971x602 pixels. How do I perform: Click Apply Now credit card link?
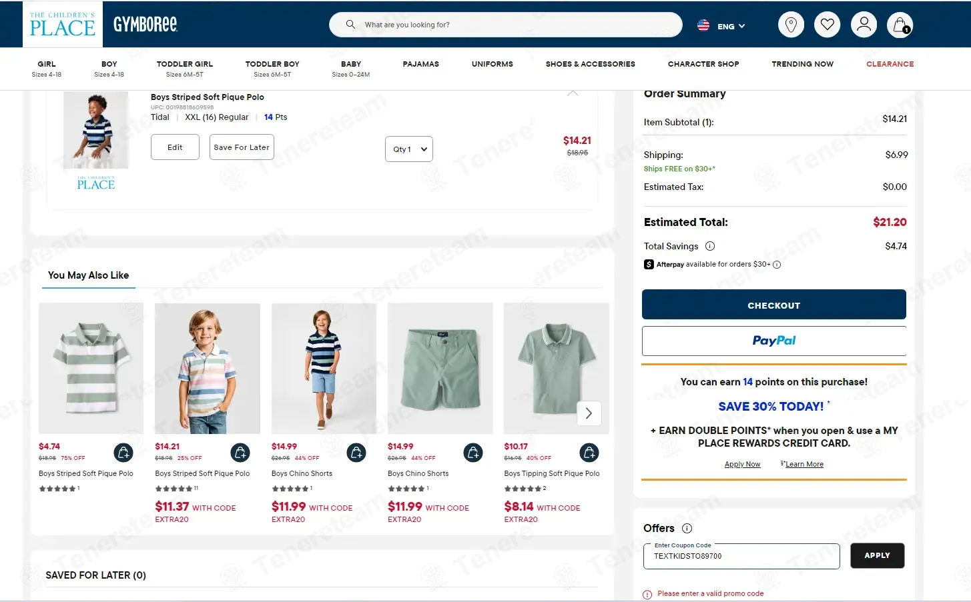[x=742, y=464]
